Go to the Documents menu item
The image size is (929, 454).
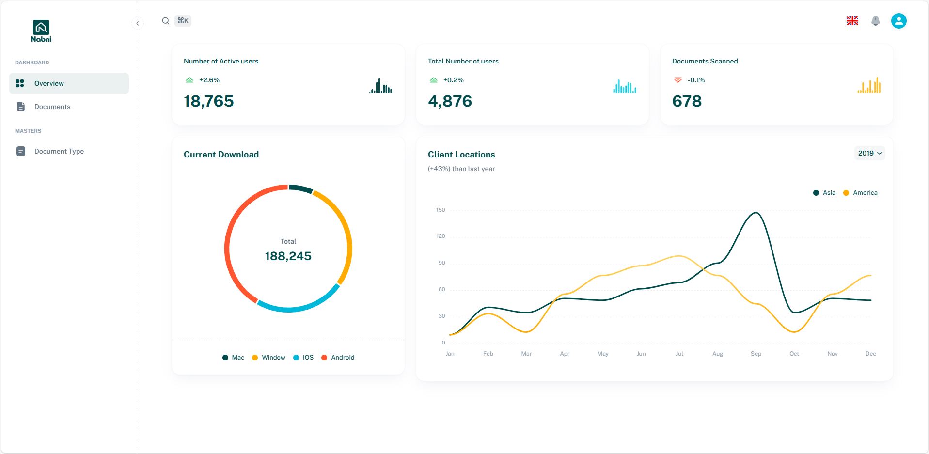(x=52, y=107)
